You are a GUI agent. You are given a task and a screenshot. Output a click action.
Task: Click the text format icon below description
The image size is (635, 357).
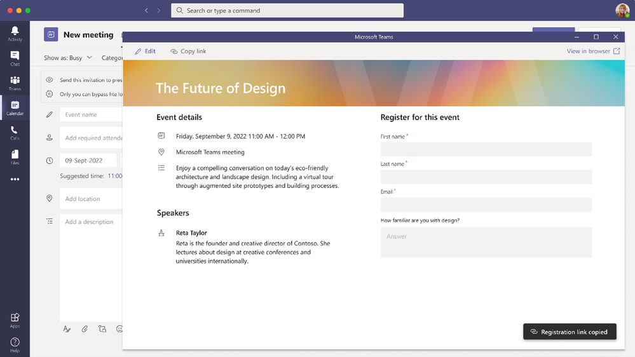(67, 329)
